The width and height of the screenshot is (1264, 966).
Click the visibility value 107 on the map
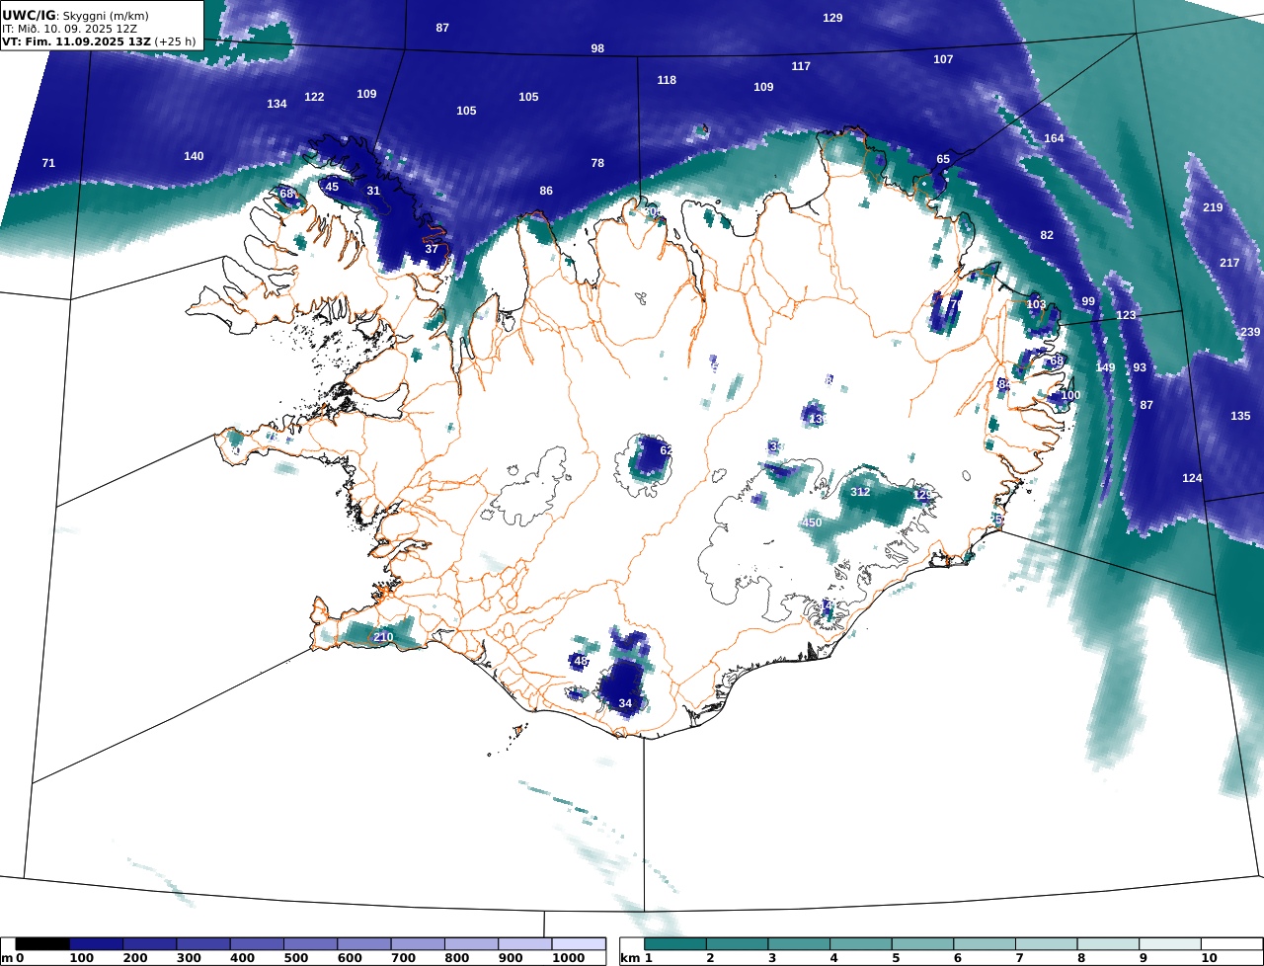[x=943, y=59]
